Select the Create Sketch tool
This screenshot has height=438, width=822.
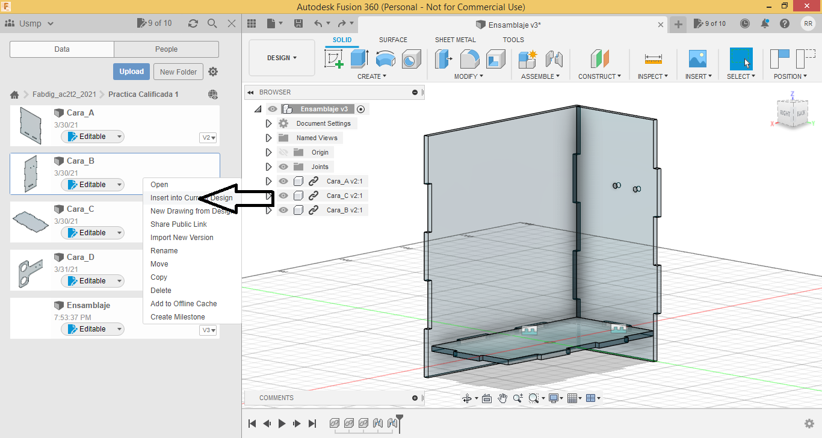[x=334, y=60]
